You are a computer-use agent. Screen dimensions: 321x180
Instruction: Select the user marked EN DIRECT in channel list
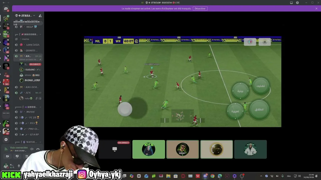click(x=30, y=64)
